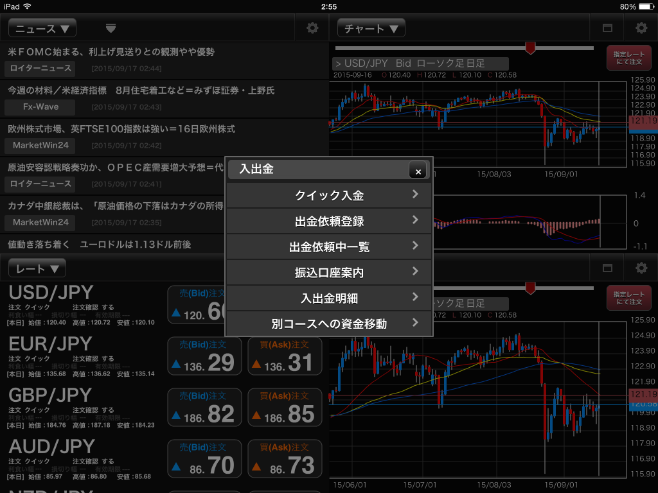Tap chevron beside クイック入金

click(415, 194)
